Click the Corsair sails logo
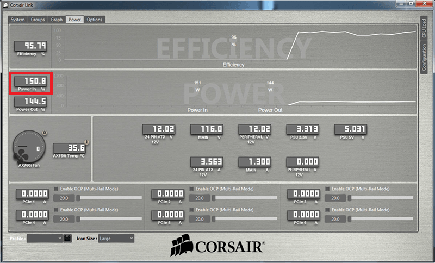Screen dimensions: 435x263 (182, 245)
